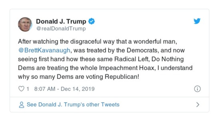Open Donald J. Trump's profile picture

[25, 24]
